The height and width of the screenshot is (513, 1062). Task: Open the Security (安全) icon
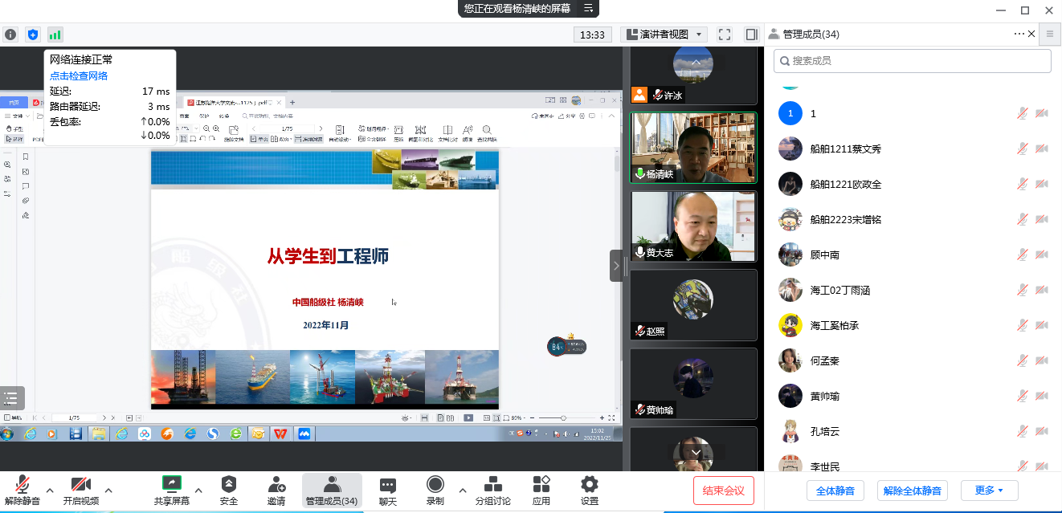(229, 485)
